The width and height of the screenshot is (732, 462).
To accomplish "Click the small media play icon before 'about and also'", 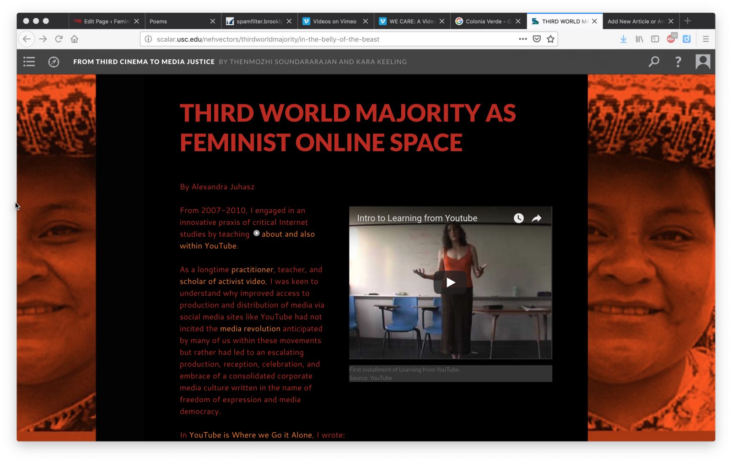I will click(x=256, y=234).
